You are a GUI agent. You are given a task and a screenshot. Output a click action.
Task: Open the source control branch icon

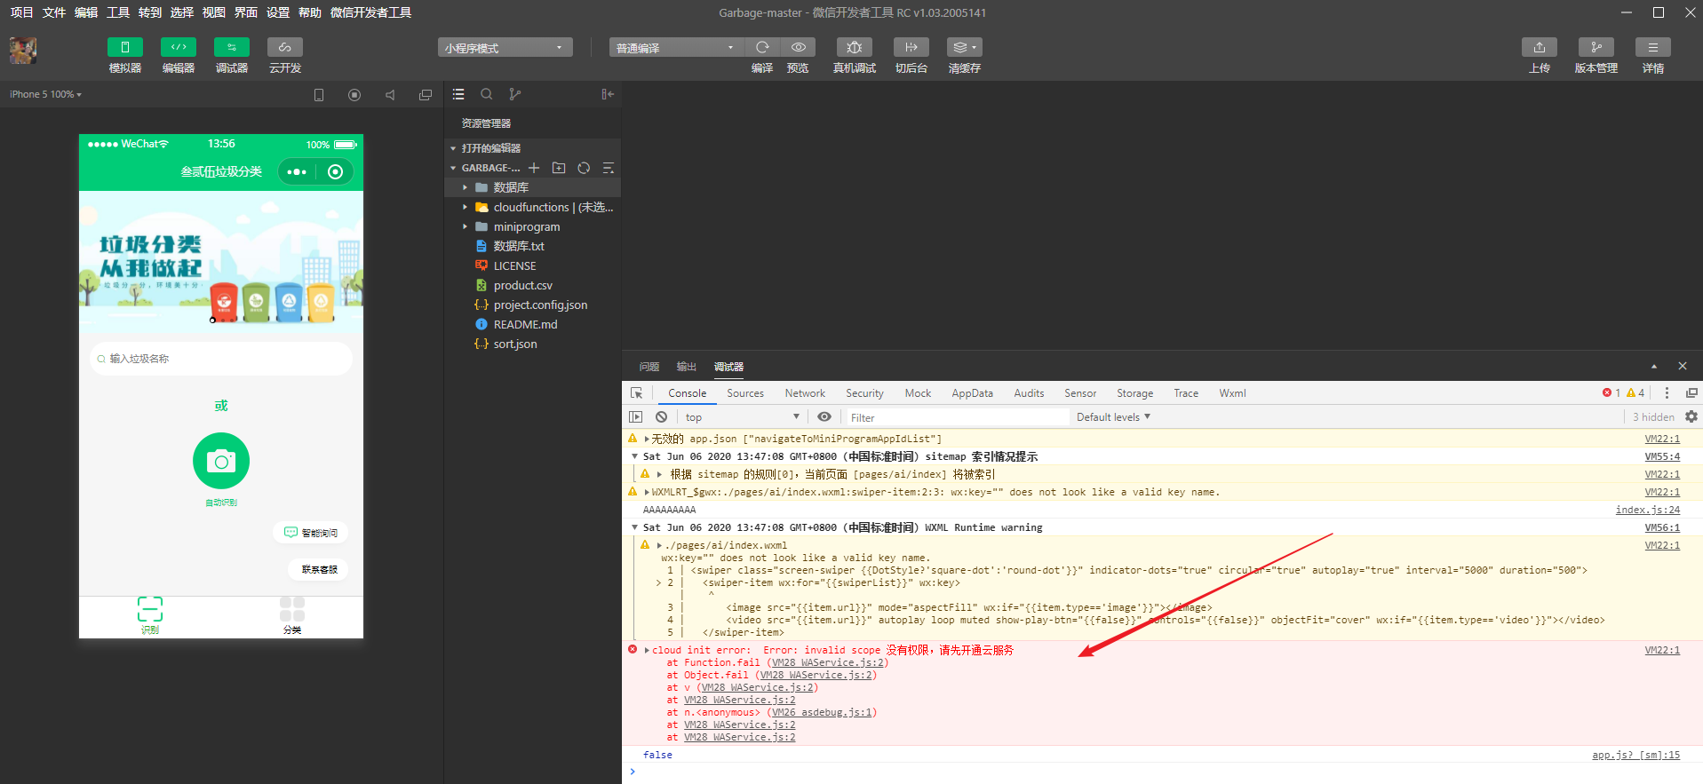515,94
